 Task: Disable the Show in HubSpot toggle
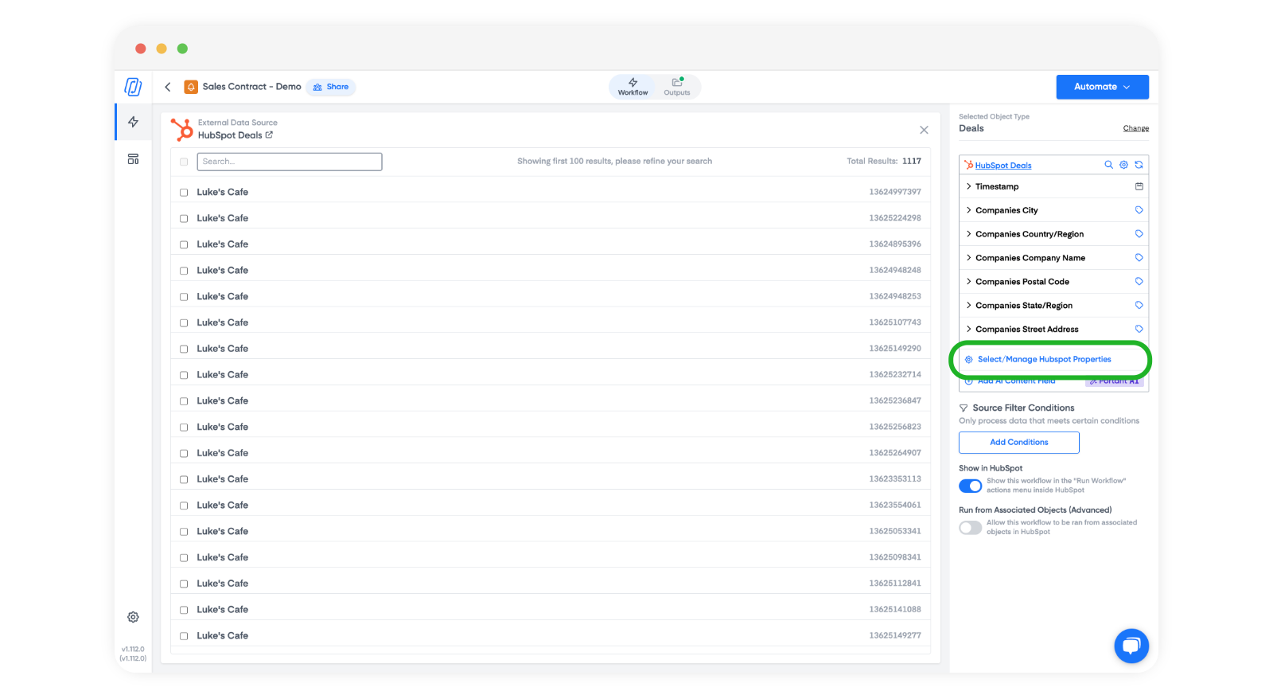970,486
